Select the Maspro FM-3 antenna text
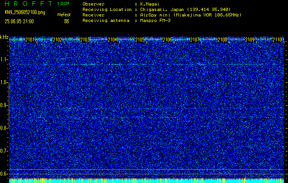 click(x=155, y=21)
